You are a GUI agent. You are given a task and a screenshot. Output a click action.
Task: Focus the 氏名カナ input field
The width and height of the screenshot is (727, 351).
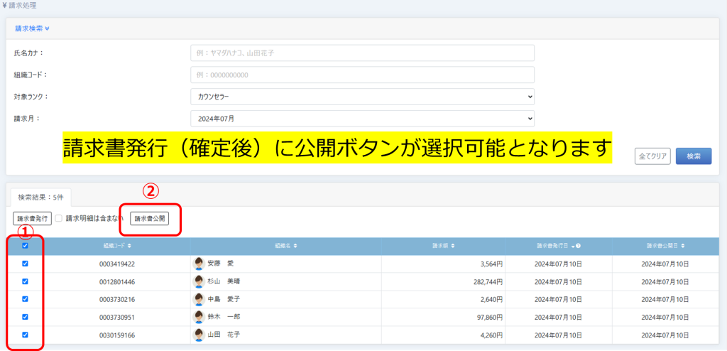pyautogui.click(x=362, y=53)
